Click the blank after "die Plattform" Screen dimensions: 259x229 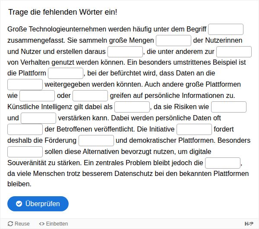(66, 73)
